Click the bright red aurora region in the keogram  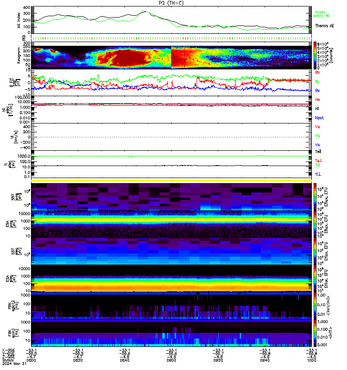click(129, 58)
